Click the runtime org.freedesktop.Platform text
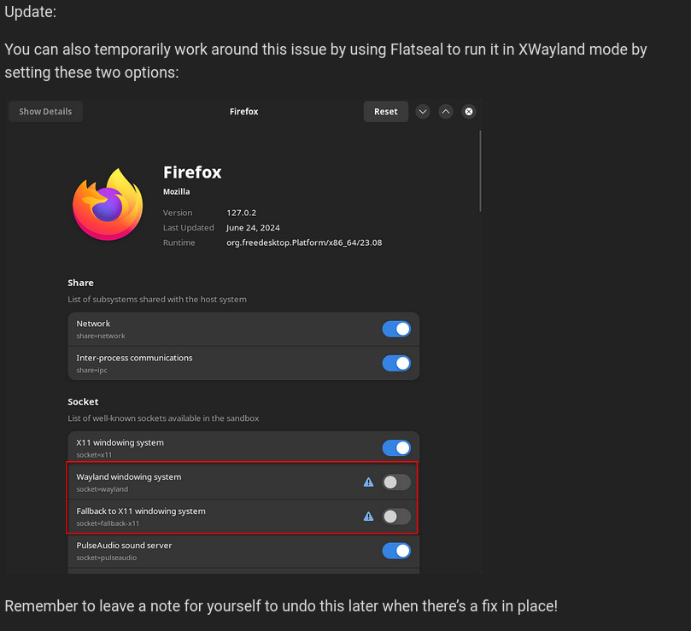 click(x=304, y=242)
